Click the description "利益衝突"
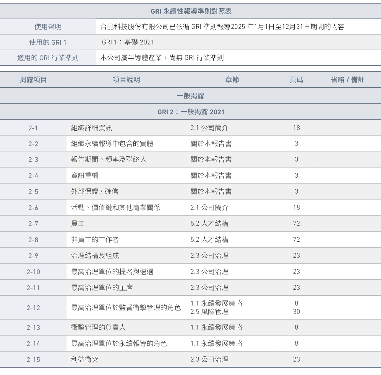 click(85, 359)
